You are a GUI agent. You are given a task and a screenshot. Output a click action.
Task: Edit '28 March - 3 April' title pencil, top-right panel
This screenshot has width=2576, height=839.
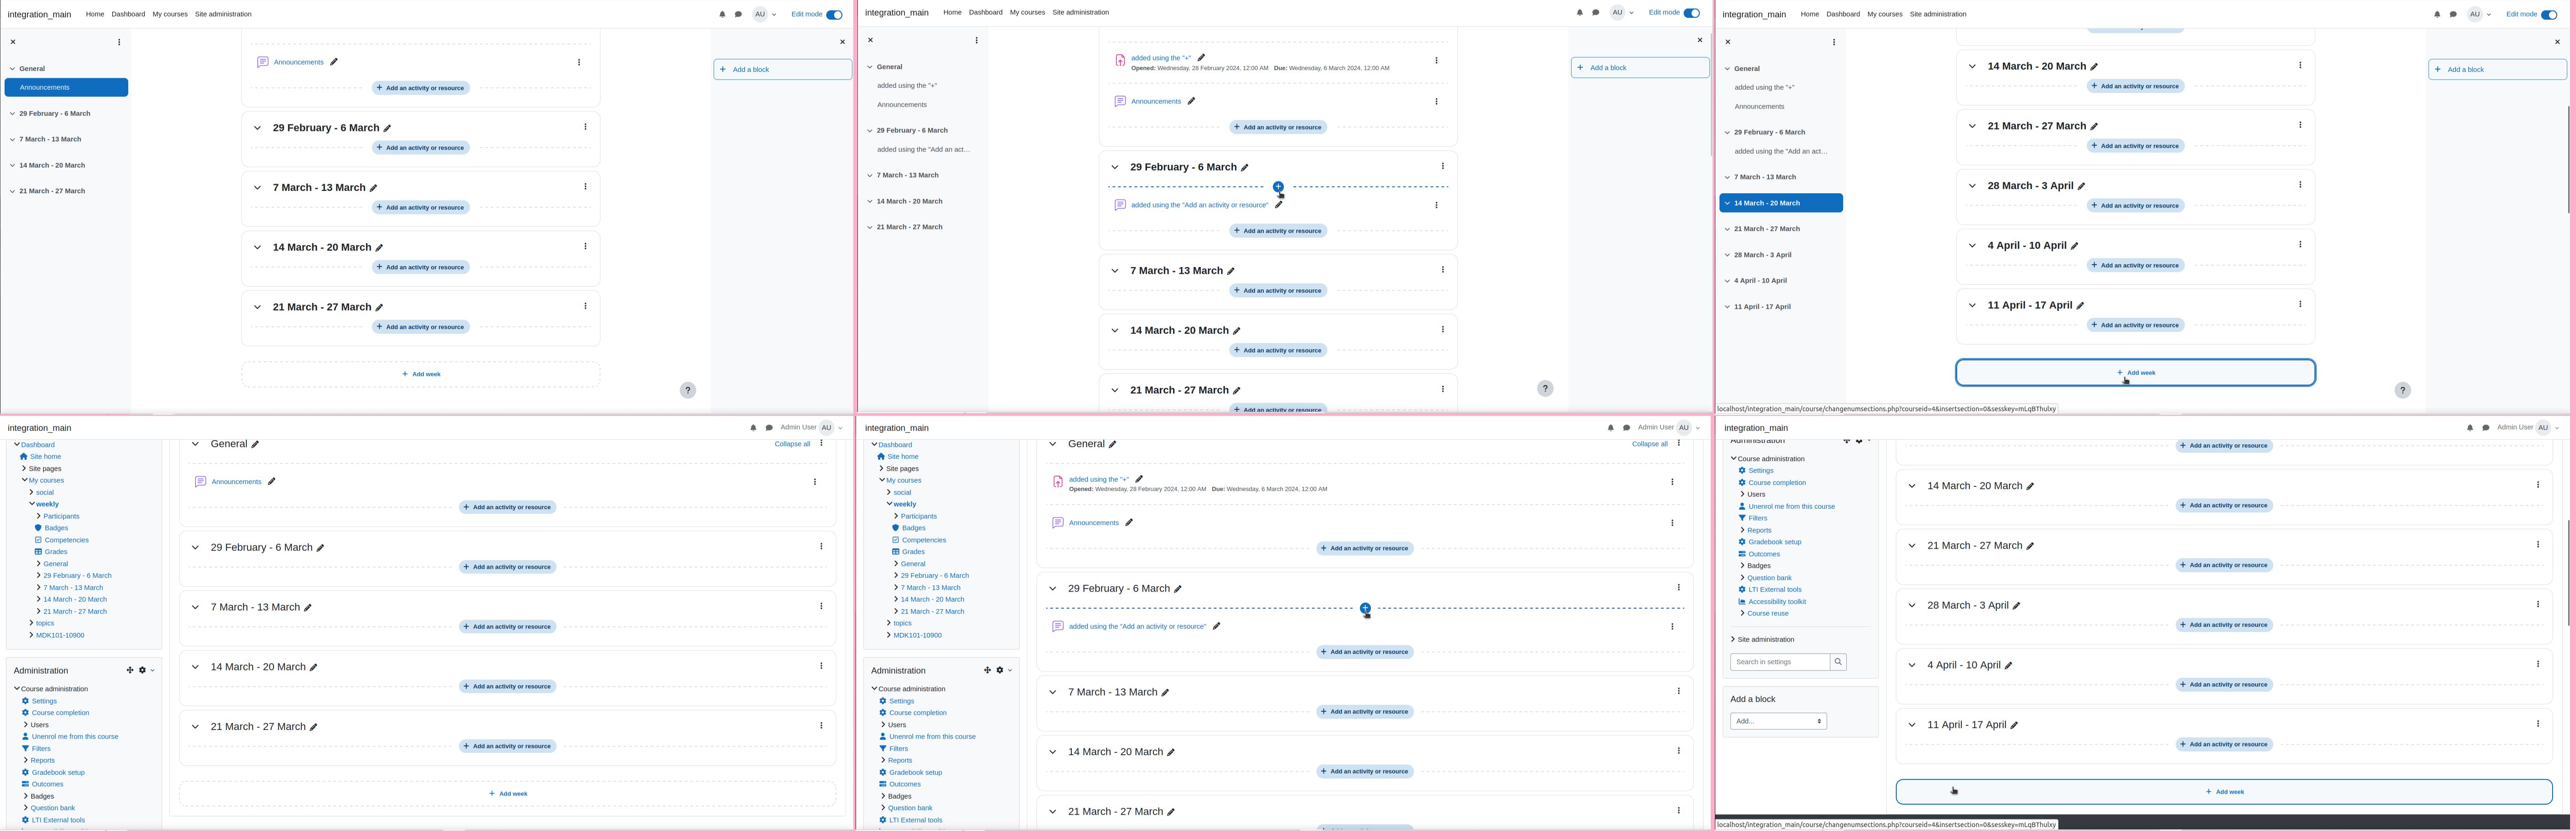(2081, 186)
